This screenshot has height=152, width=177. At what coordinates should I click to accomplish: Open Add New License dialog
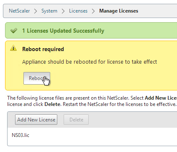36,120
